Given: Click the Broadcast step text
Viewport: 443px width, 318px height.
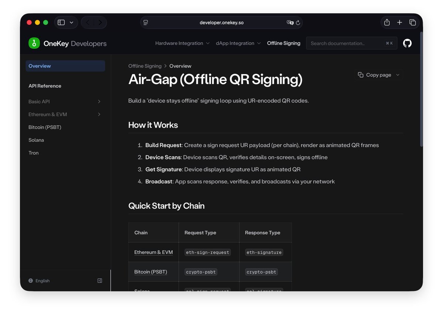Looking at the screenshot, I should (x=240, y=182).
